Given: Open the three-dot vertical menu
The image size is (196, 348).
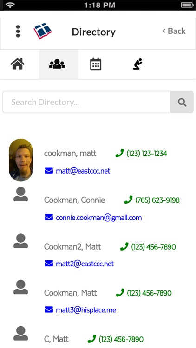Looking at the screenshot, I should [x=18, y=31].
